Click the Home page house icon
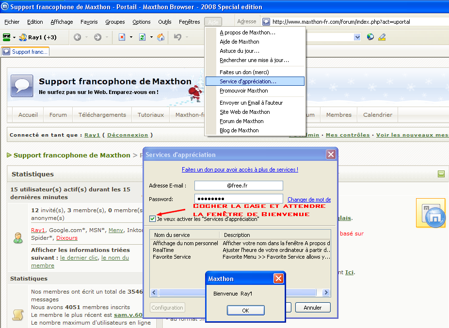449x328 pixels. pos(161,37)
